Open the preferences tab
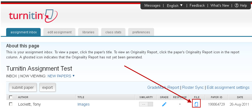 pos(141,32)
